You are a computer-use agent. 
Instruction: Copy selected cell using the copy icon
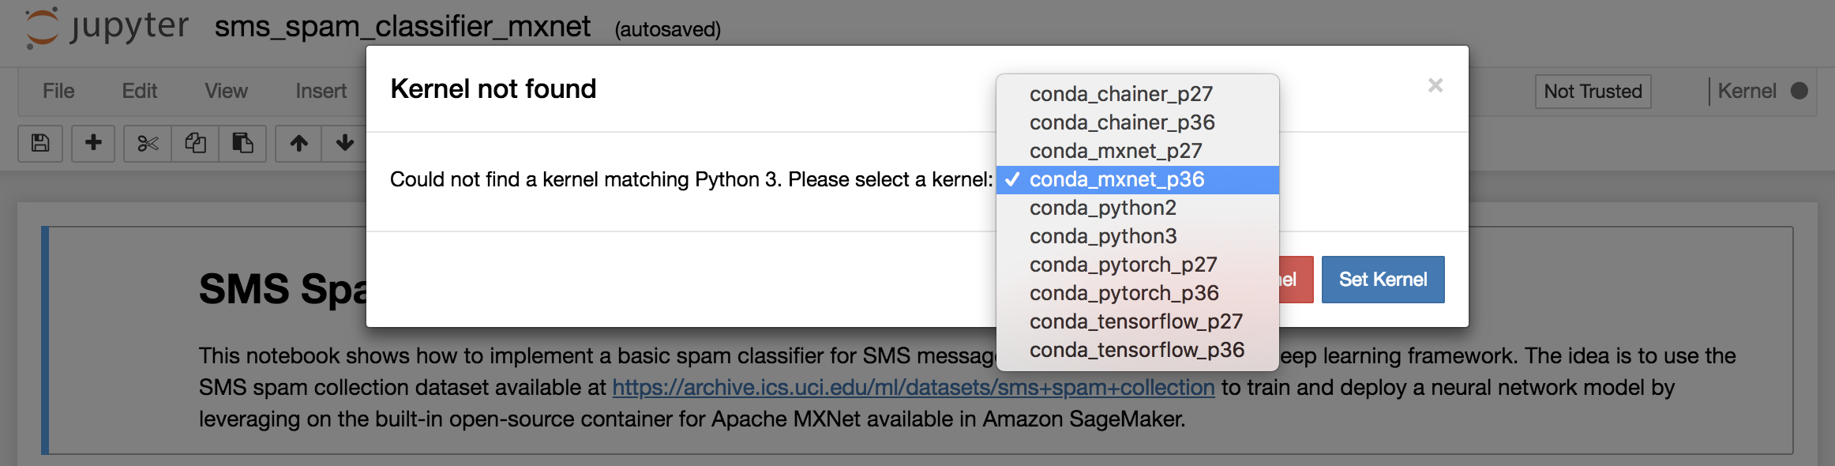(x=195, y=143)
